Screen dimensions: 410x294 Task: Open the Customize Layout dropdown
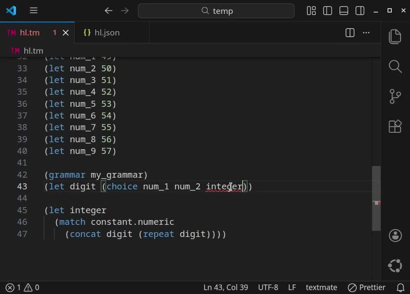pyautogui.click(x=311, y=11)
